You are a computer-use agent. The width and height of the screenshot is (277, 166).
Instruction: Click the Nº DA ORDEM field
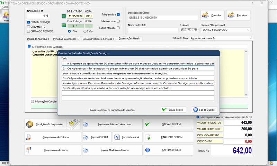pos(38,16)
